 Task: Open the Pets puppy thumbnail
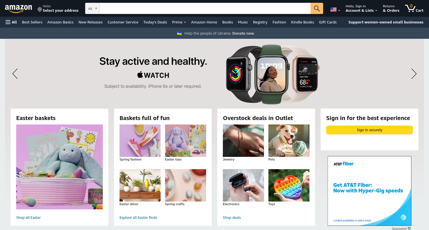289,141
